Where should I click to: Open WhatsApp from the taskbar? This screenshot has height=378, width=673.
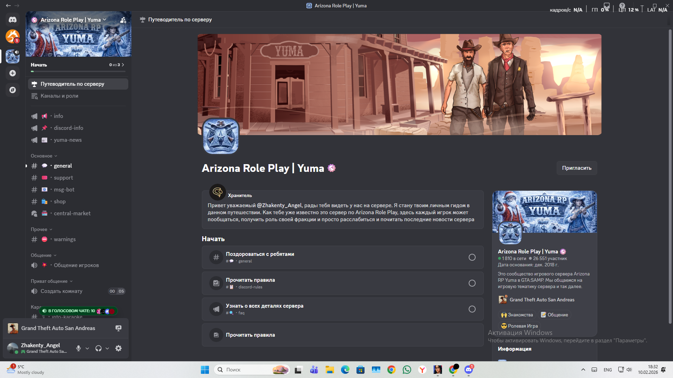pos(407,370)
